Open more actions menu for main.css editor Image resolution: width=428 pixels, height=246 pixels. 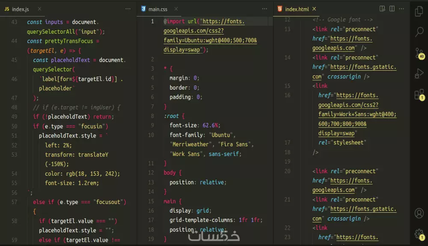point(265,9)
